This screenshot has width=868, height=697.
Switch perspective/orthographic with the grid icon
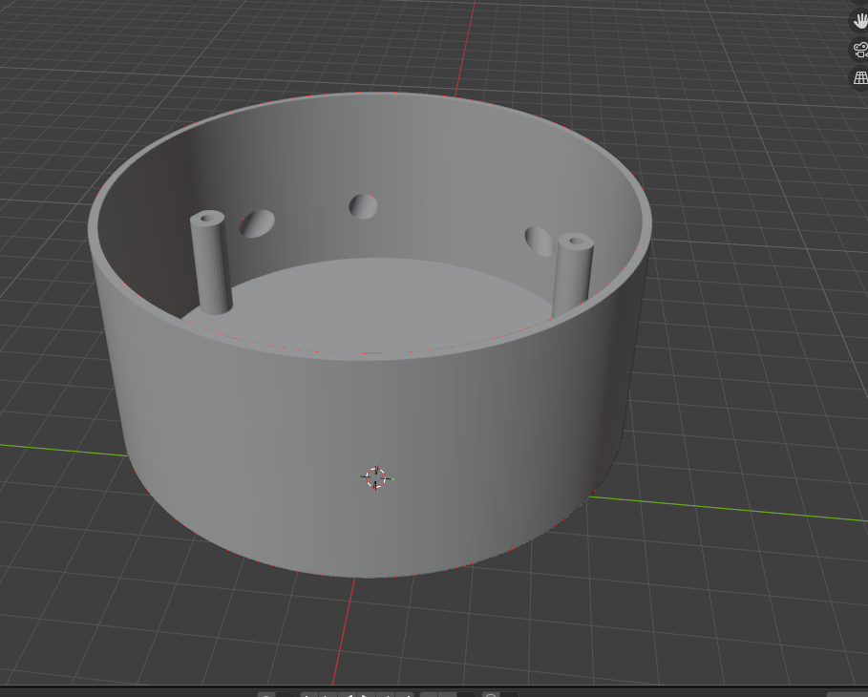tap(859, 77)
